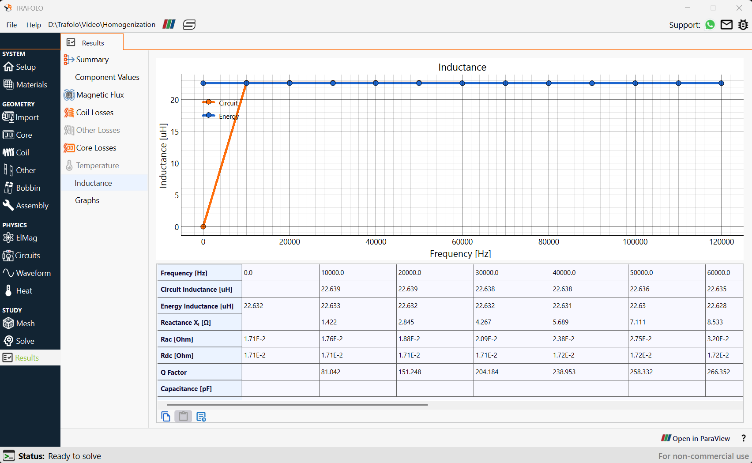Click the WhatsApp support icon

pyautogui.click(x=710, y=25)
